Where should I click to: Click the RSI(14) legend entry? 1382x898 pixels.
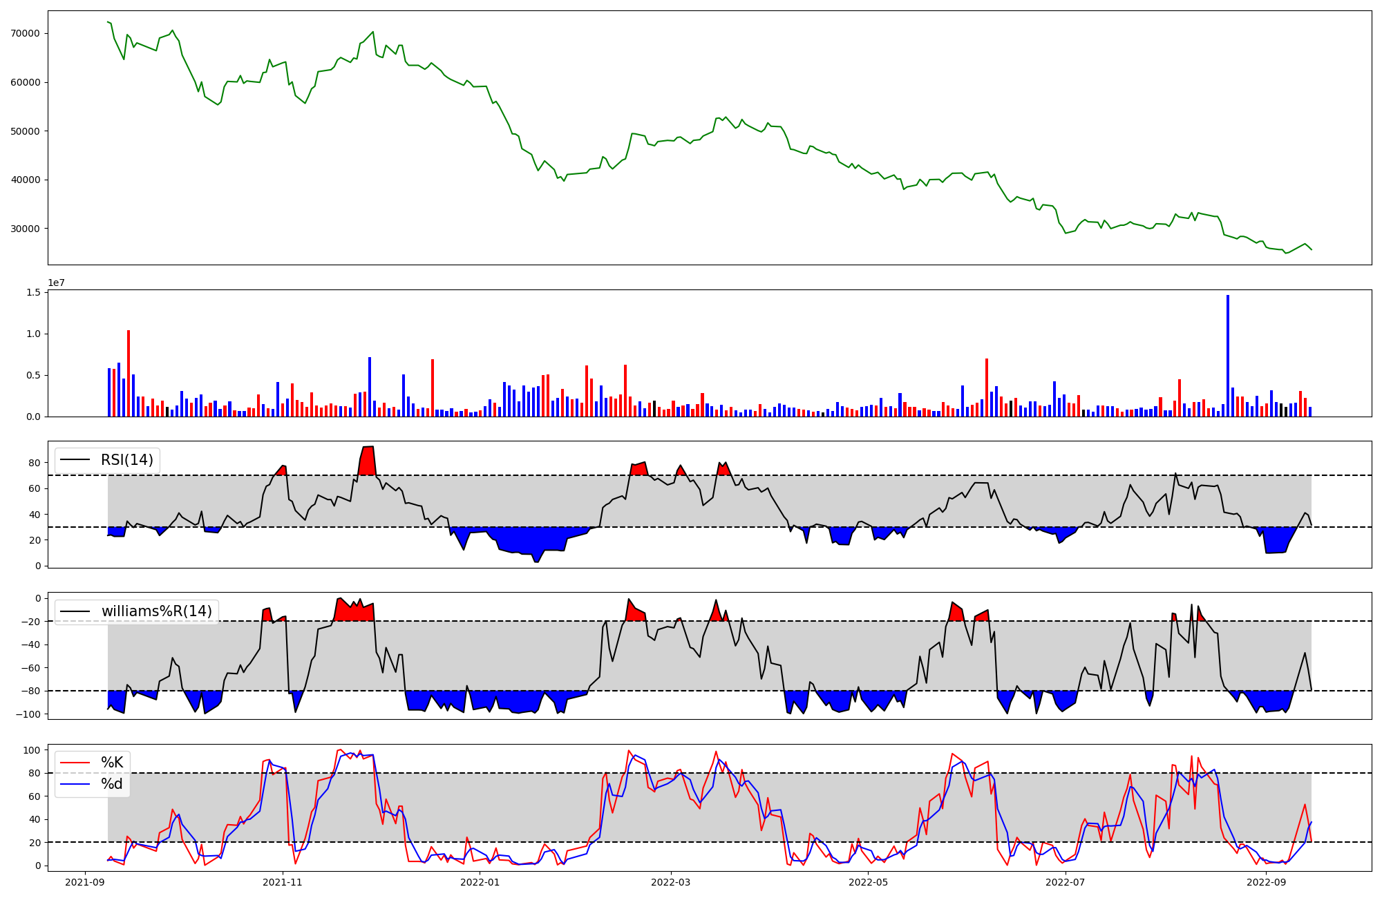[x=127, y=460]
